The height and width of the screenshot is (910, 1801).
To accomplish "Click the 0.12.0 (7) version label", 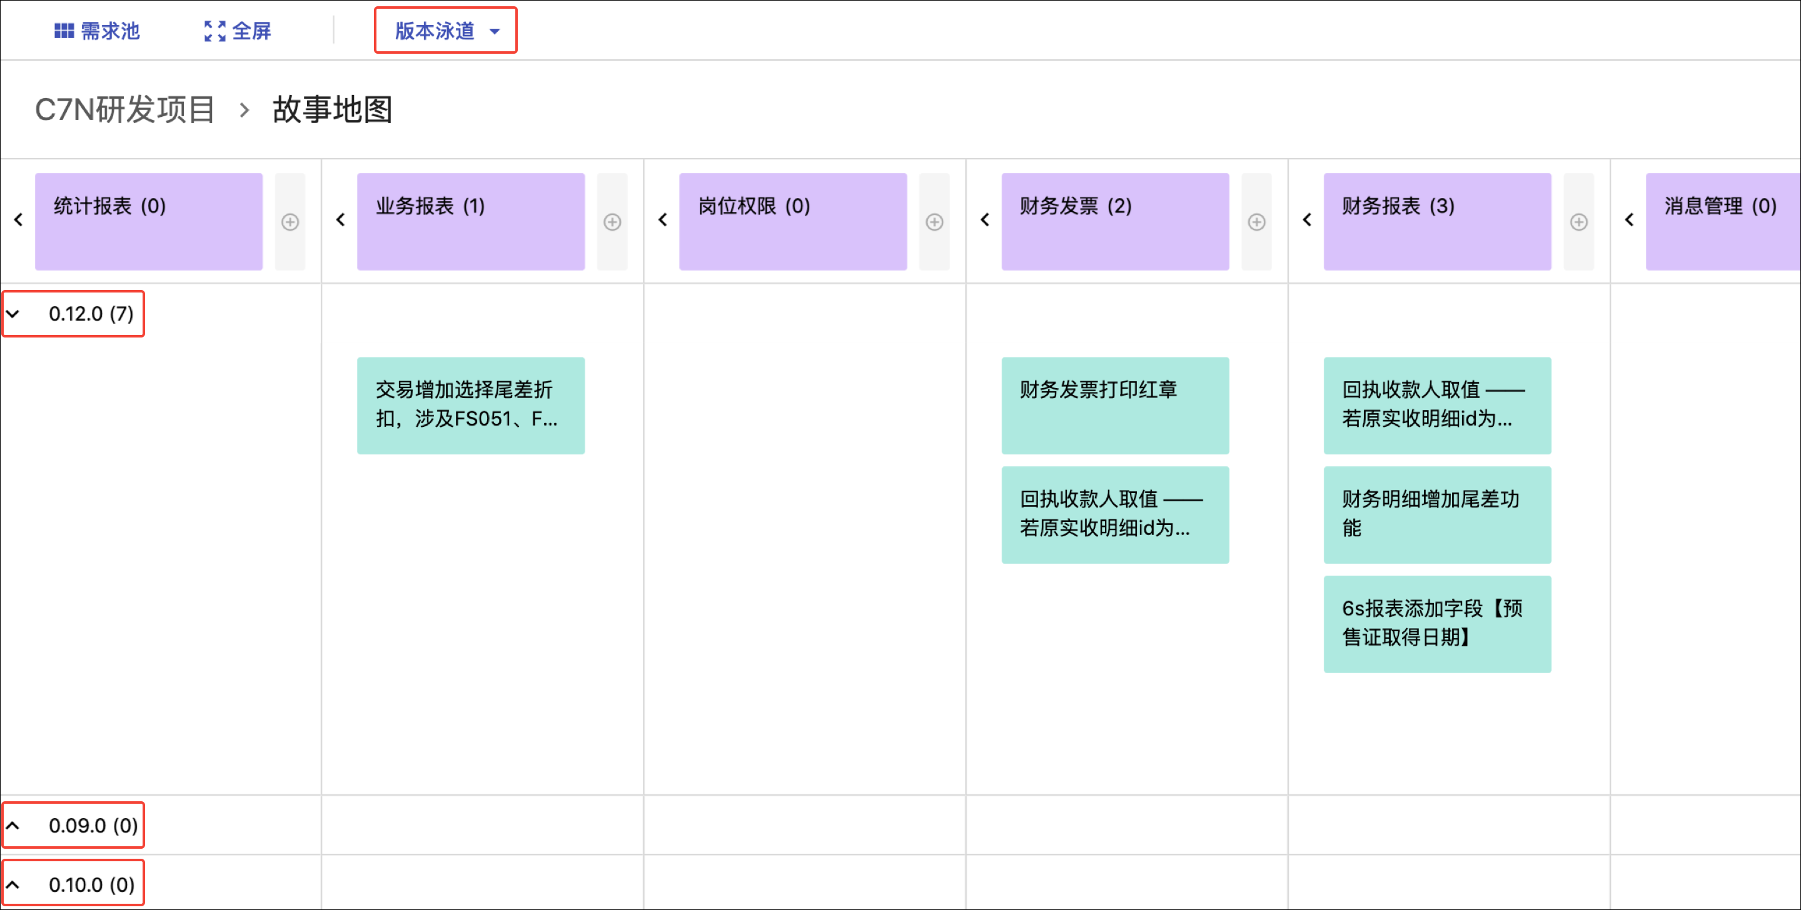I will (91, 314).
